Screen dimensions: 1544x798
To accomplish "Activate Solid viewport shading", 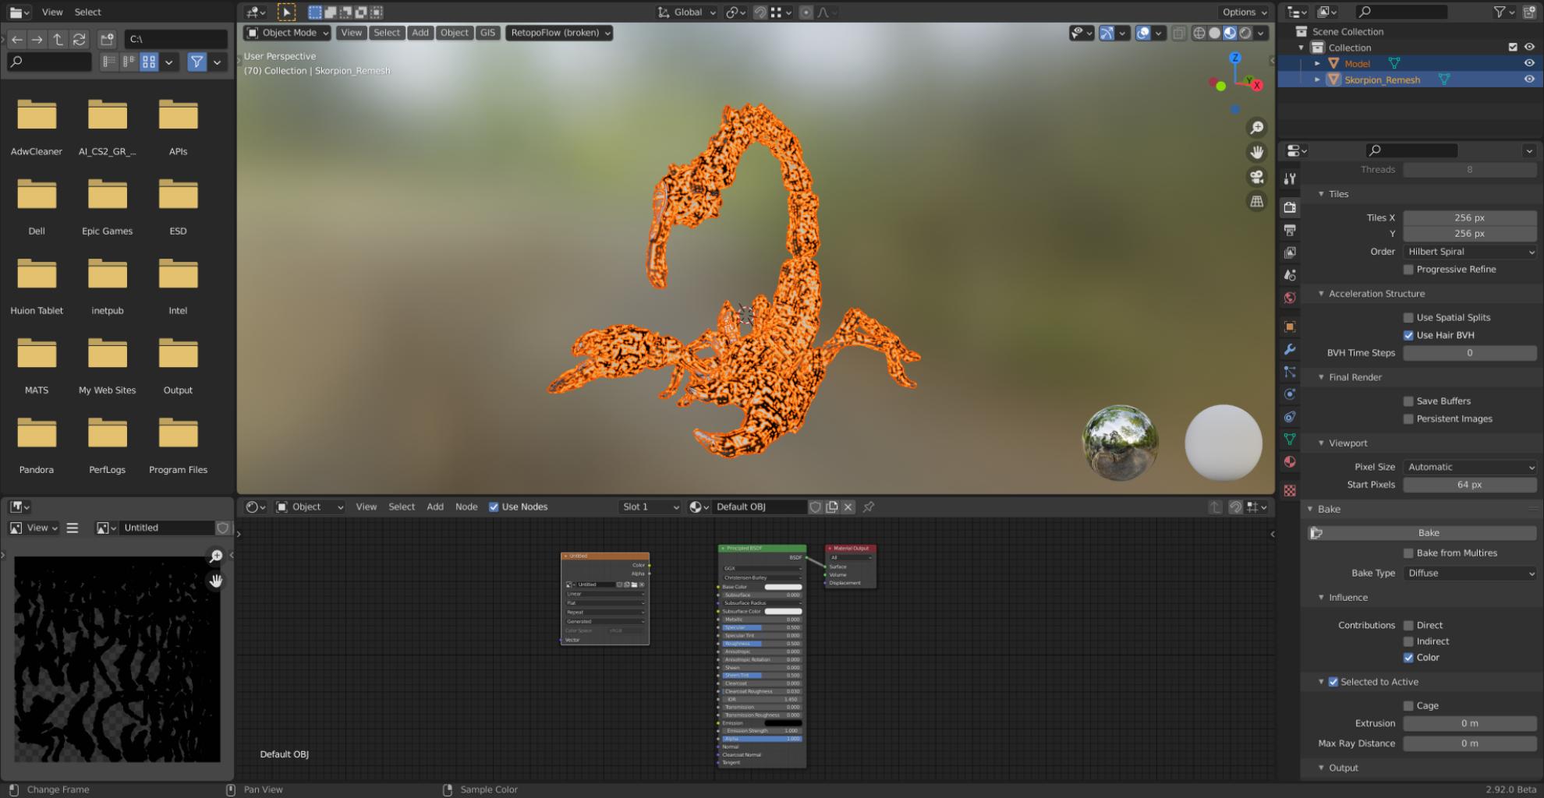I will tap(1215, 33).
